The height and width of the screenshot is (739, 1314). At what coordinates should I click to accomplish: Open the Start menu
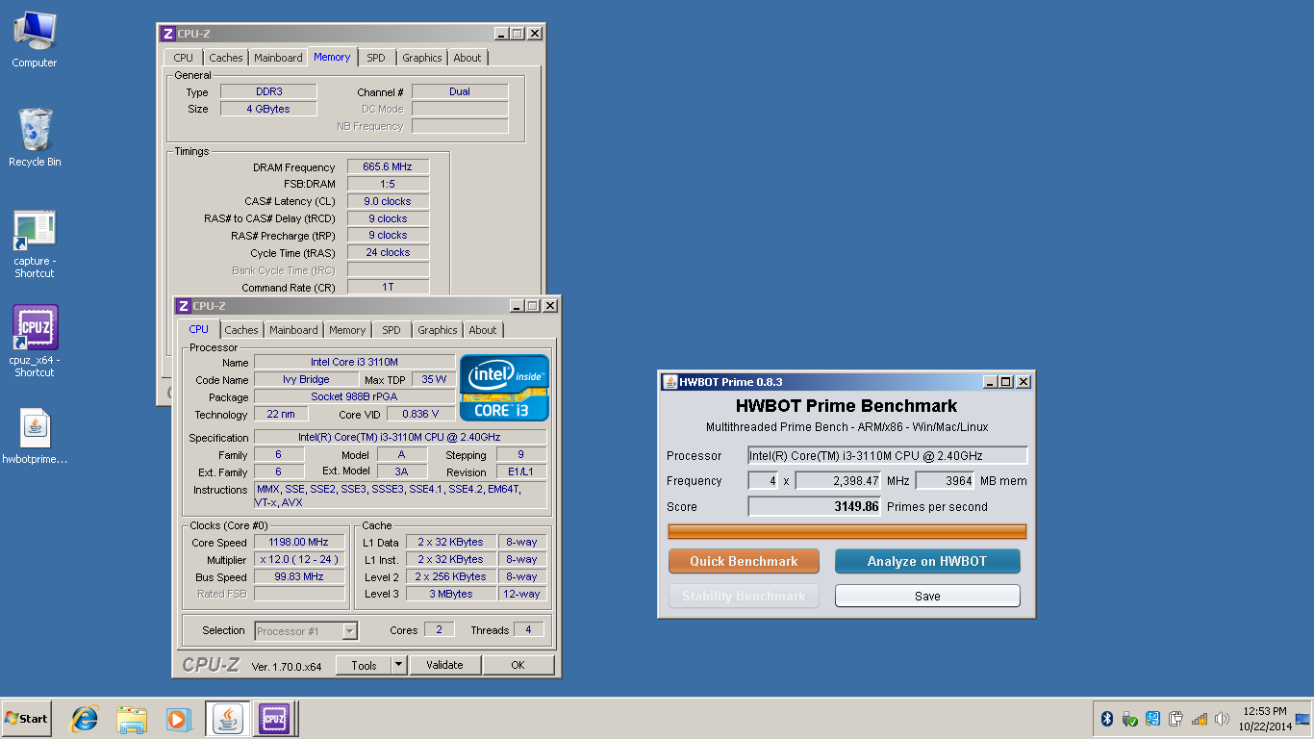(x=27, y=719)
